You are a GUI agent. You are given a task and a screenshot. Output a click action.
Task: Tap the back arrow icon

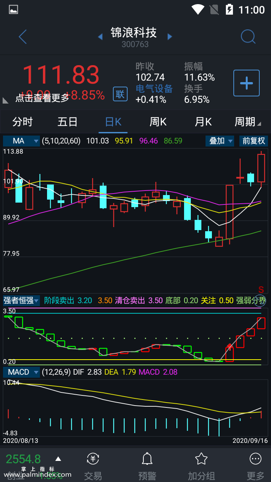click(x=23, y=37)
